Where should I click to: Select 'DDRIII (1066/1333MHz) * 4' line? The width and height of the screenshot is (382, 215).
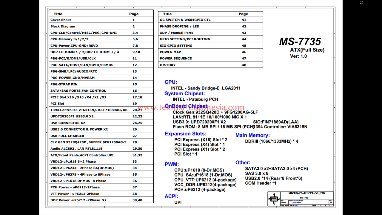(x=272, y=141)
